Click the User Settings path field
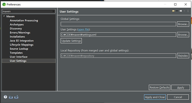The height and width of the screenshot is (103, 192). (118, 35)
